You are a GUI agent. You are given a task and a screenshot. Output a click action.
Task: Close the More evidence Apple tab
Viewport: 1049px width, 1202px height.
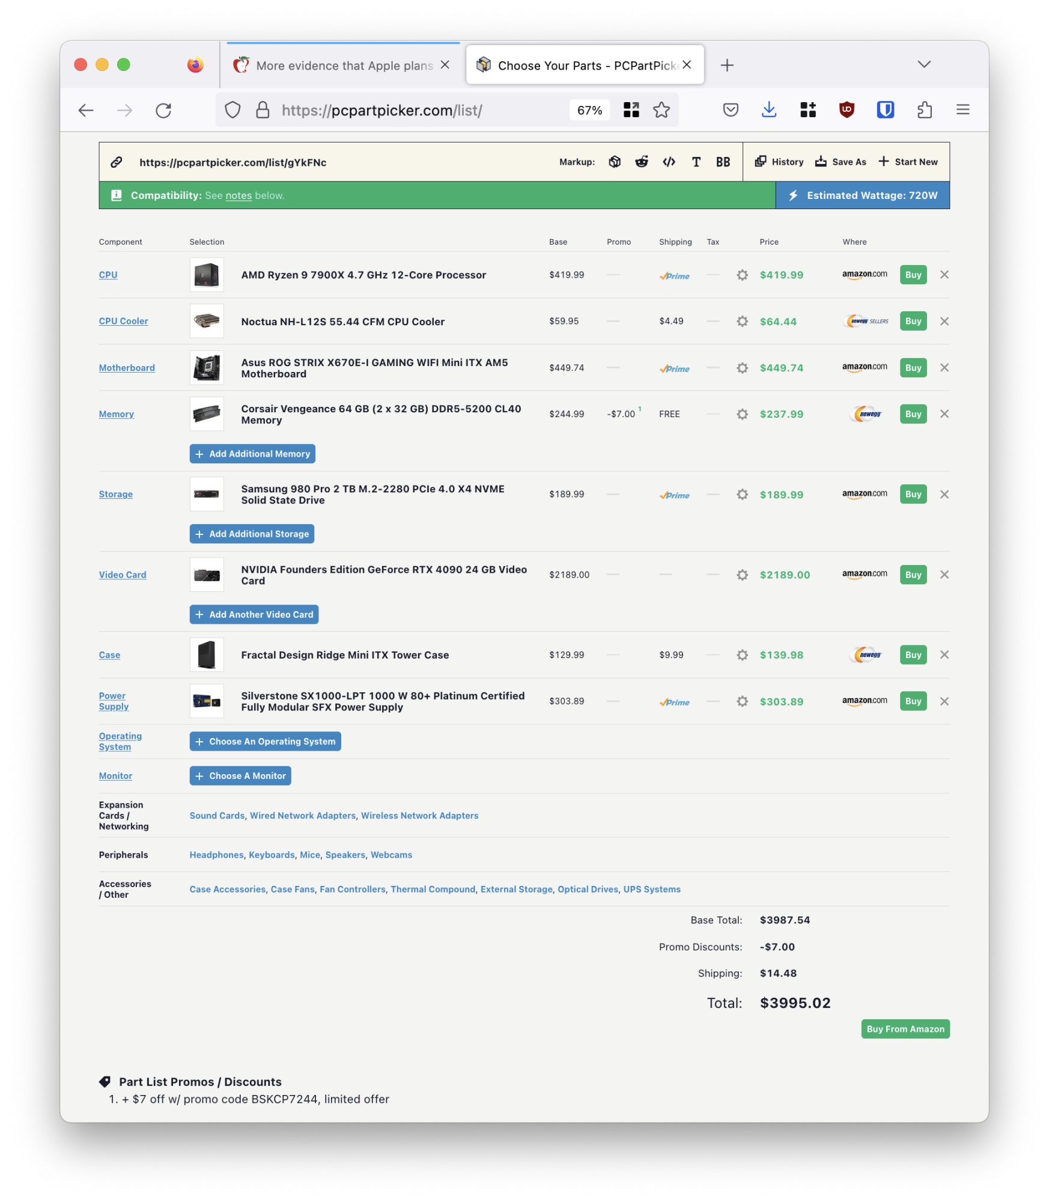click(445, 65)
